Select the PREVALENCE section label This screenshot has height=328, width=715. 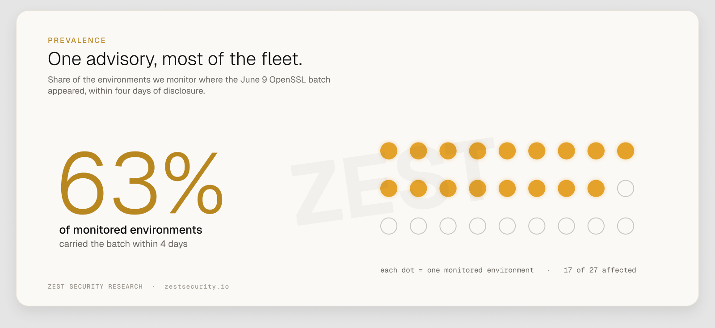tap(77, 40)
